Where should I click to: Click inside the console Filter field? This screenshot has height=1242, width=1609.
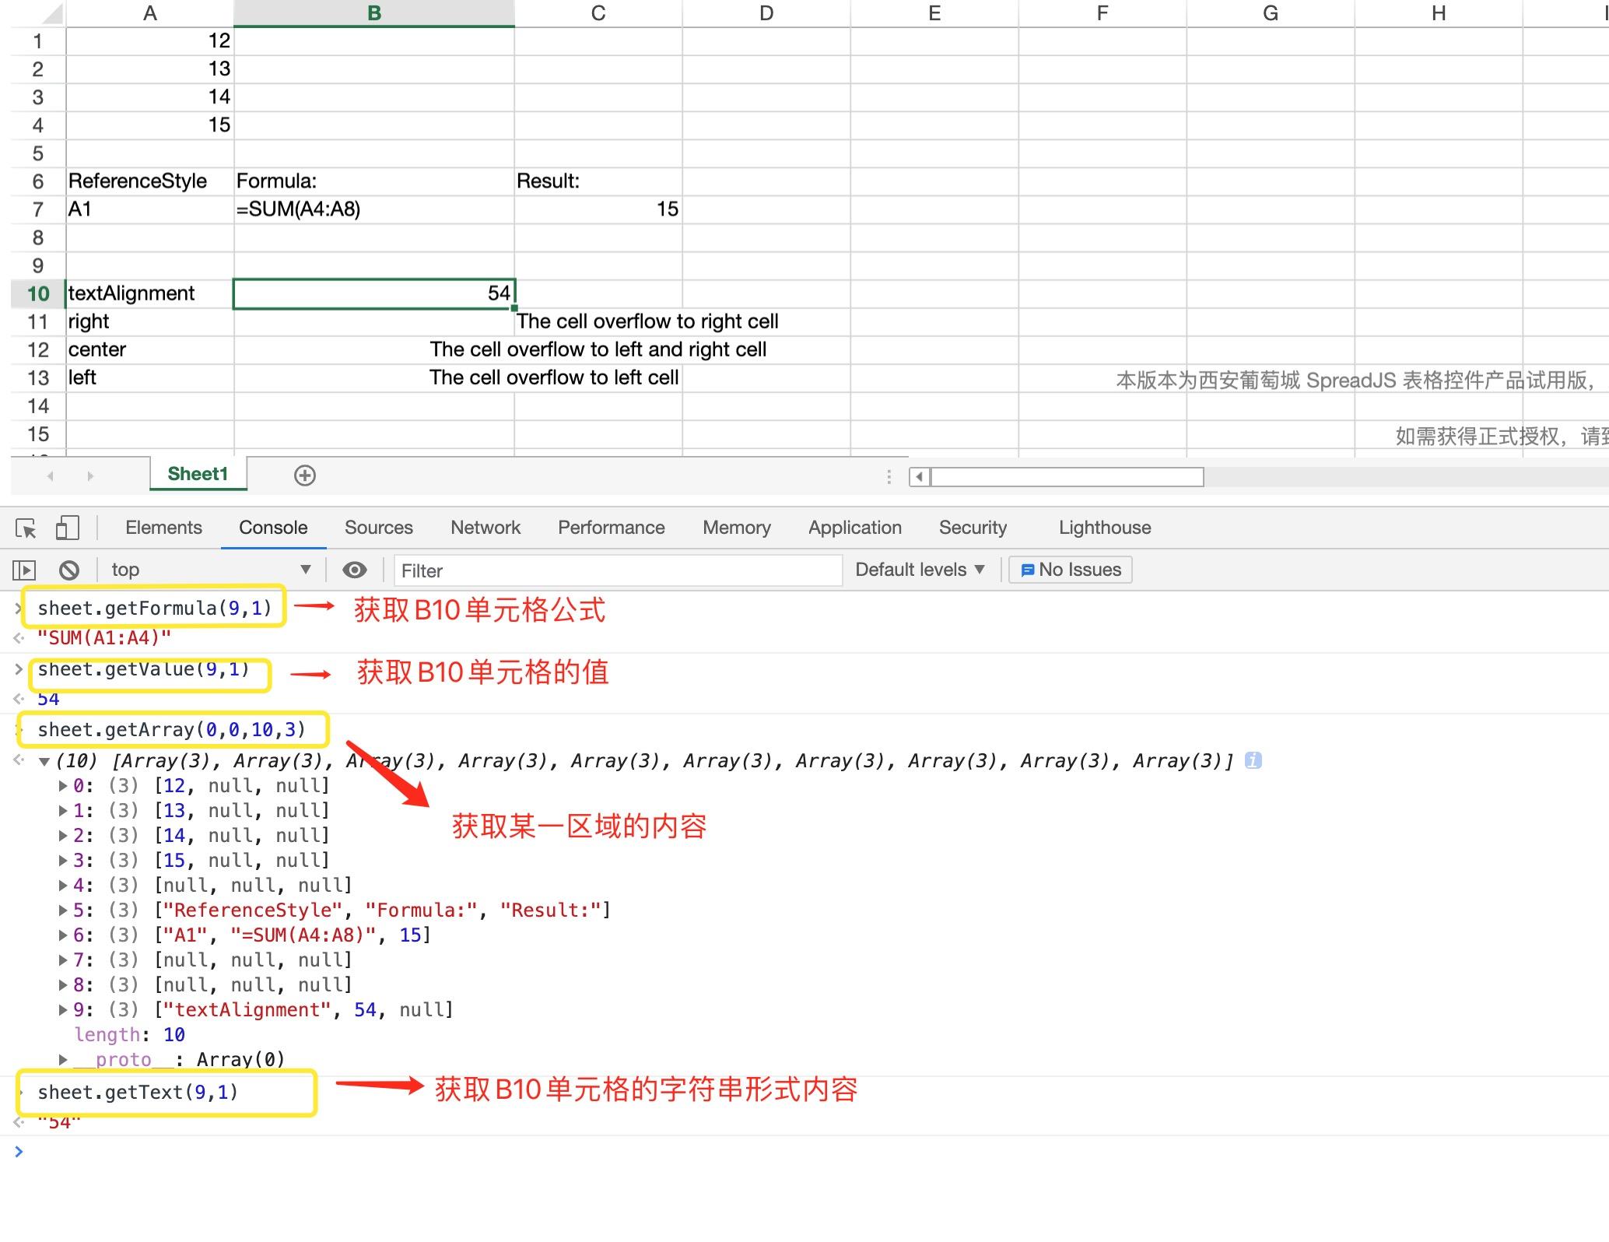coord(615,570)
